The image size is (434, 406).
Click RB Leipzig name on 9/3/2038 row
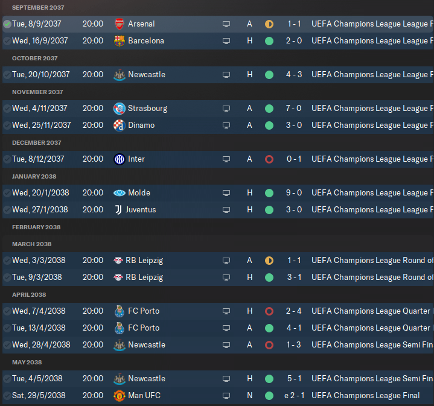pos(144,277)
